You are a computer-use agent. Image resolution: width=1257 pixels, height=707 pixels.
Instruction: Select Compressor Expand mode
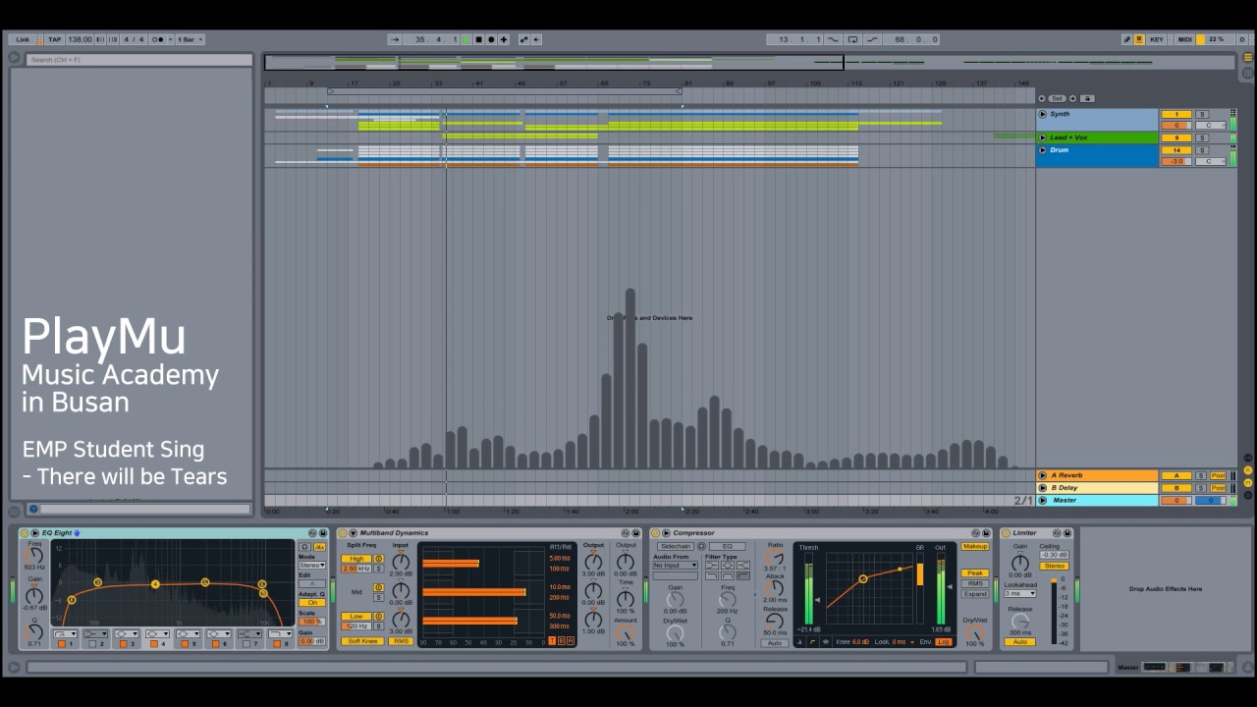975,594
